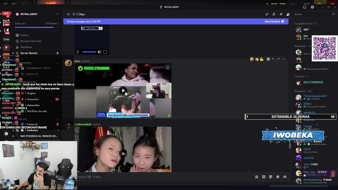Open pinned messages icon

coord(281,14)
